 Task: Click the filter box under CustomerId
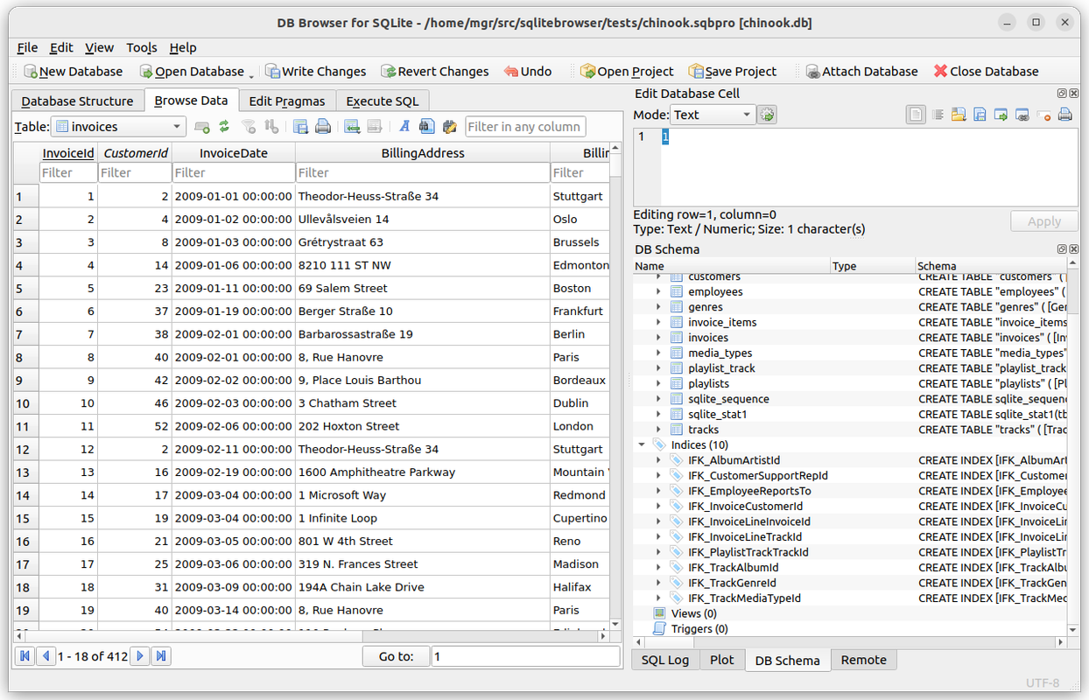[x=135, y=173]
